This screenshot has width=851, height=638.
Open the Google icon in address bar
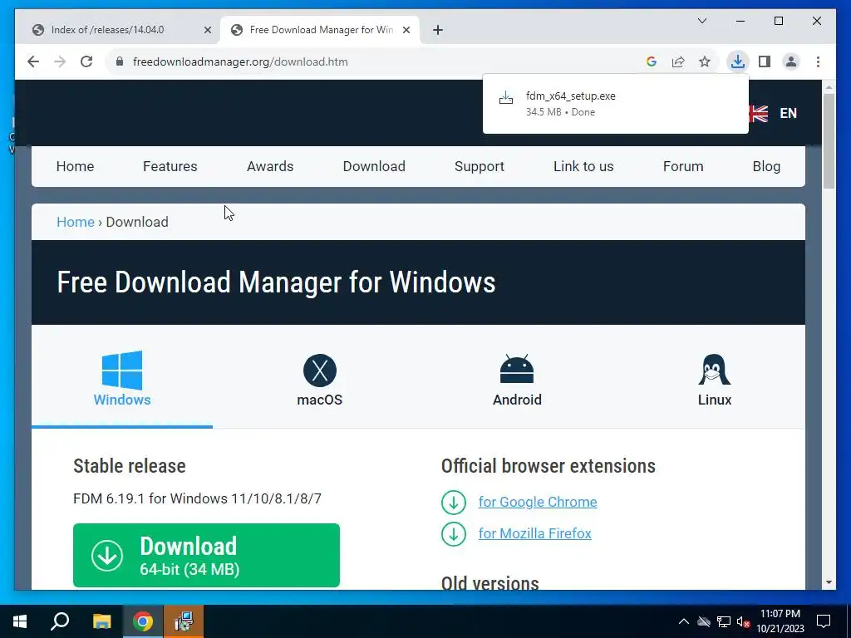click(x=652, y=61)
